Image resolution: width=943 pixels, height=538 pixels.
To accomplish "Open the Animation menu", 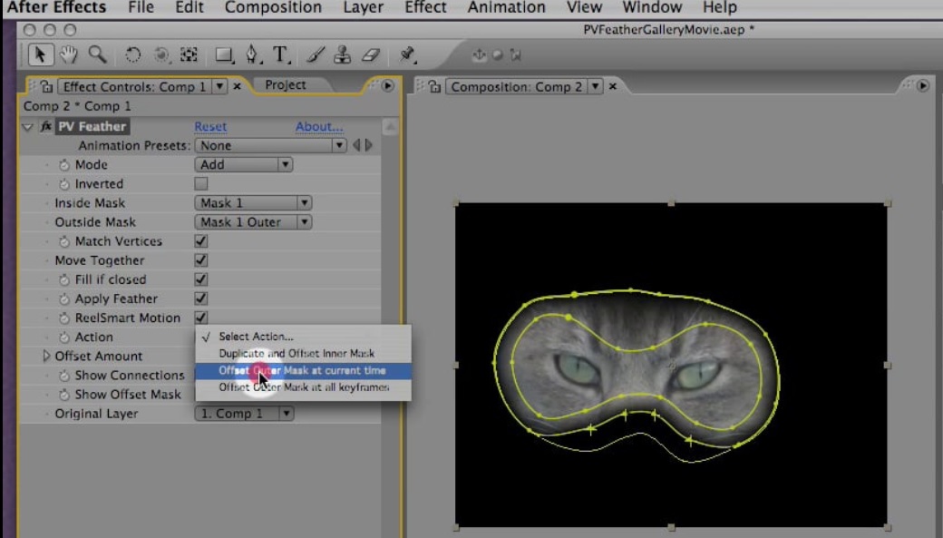I will coord(506,8).
